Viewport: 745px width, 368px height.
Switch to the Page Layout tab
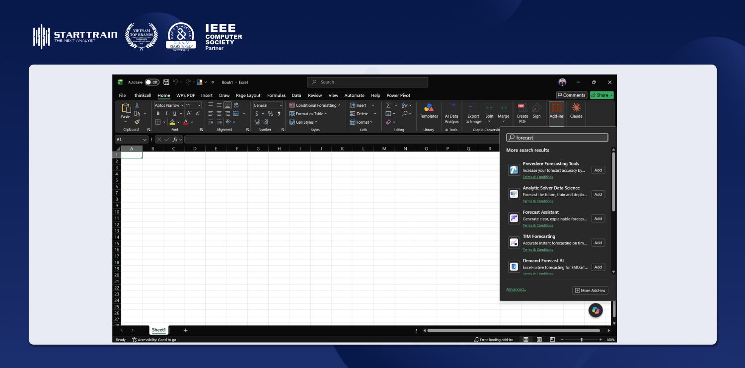click(248, 95)
